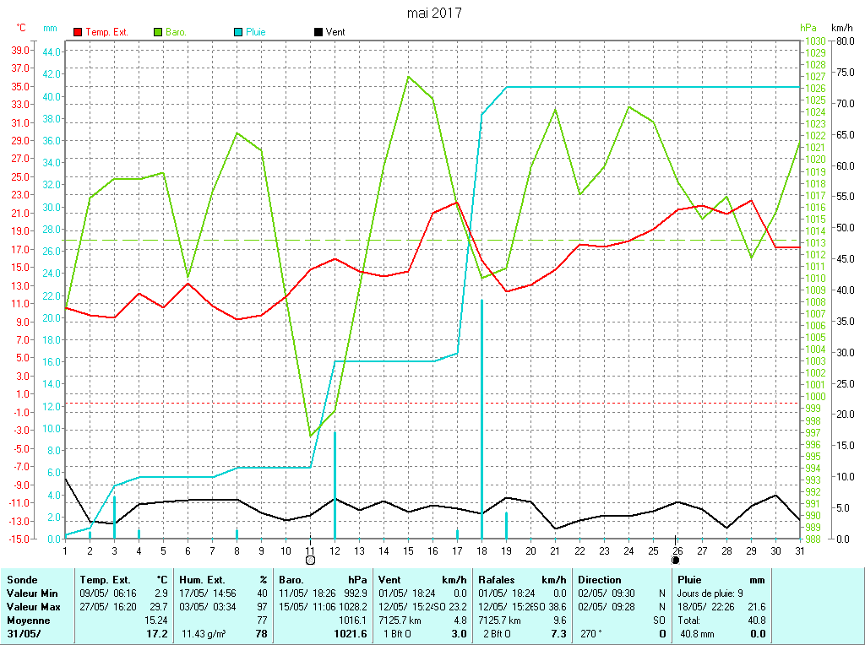Click the red °C axis unit label
Screen dimensions: 865x645
21,28
